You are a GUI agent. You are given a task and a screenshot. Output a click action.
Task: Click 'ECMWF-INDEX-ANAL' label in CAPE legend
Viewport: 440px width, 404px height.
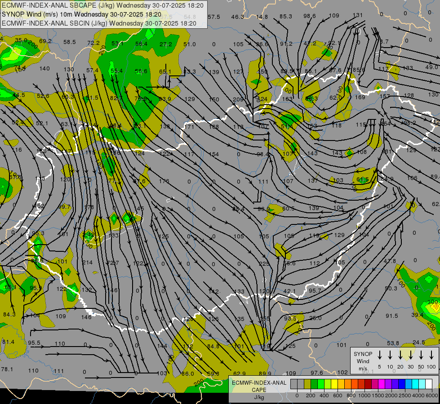click(259, 383)
